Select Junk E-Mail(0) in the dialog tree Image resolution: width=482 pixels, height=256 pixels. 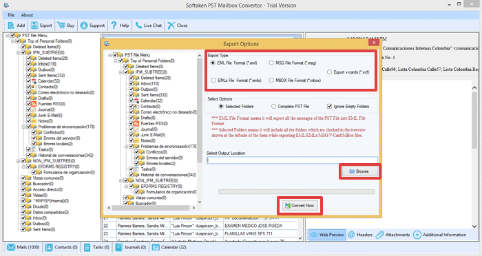point(153,135)
